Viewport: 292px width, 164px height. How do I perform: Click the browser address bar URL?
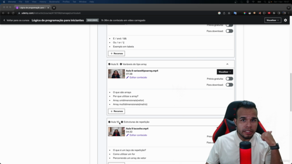point(51,13)
